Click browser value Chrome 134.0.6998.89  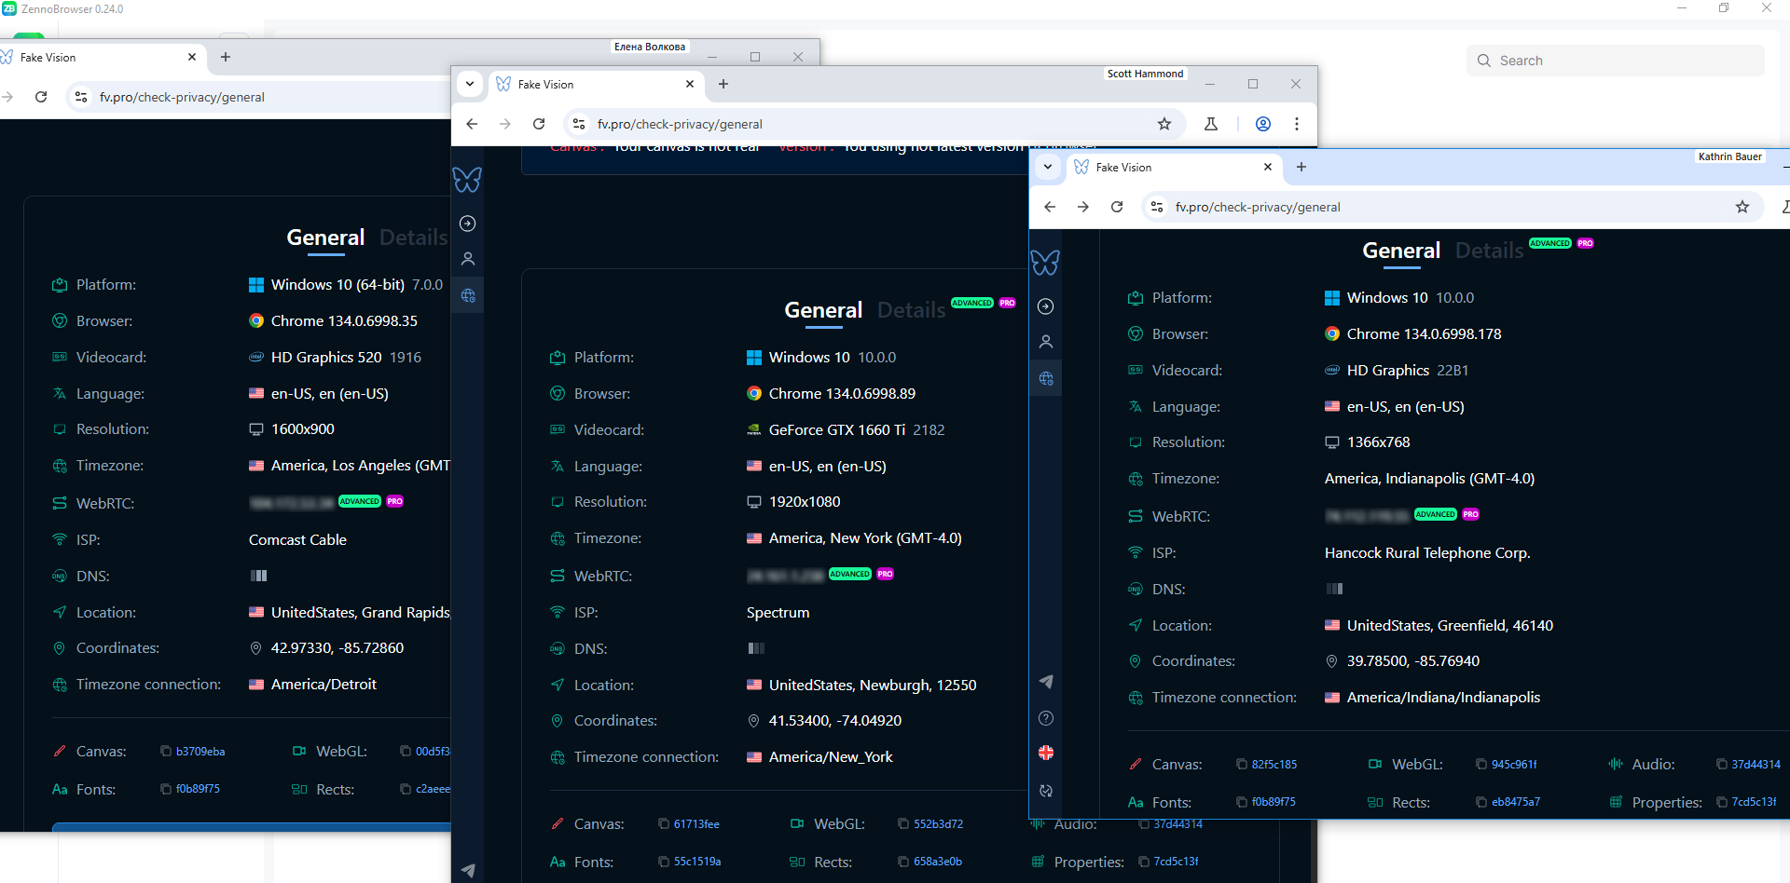(x=842, y=394)
